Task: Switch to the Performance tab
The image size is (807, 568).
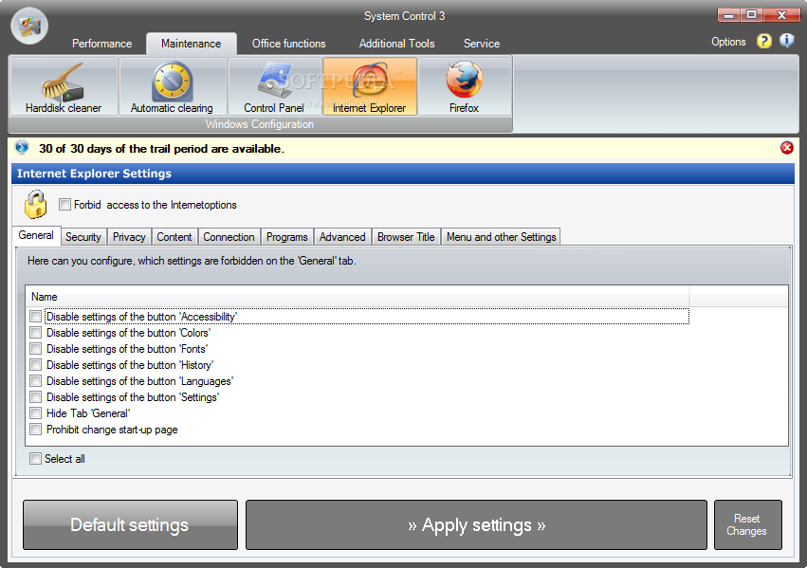Action: pyautogui.click(x=101, y=44)
